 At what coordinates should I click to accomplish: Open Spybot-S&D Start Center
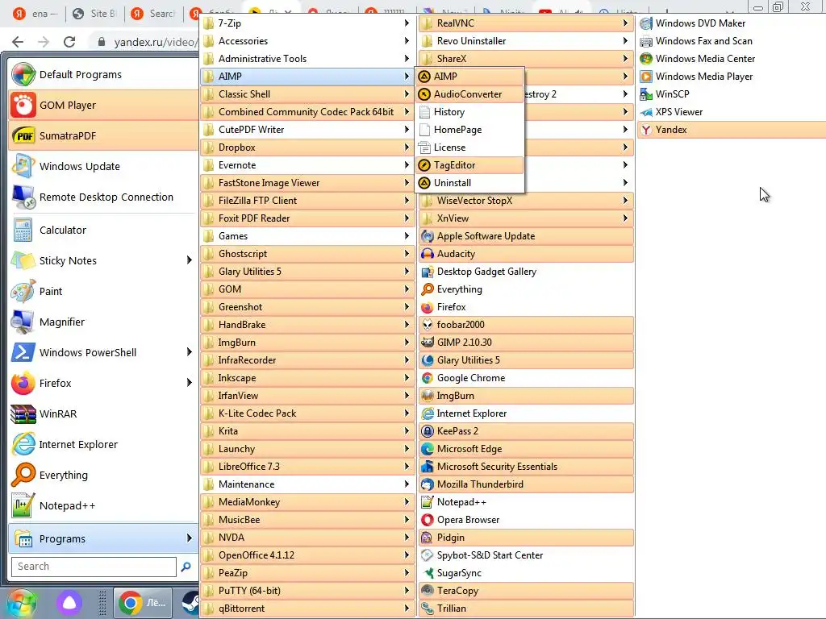point(526,555)
